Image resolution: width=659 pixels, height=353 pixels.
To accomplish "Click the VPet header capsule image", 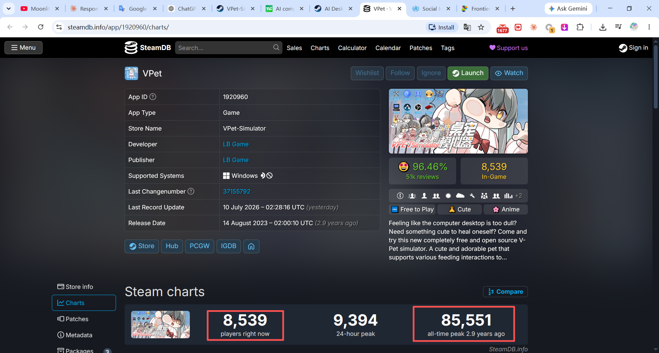I will 458,121.
